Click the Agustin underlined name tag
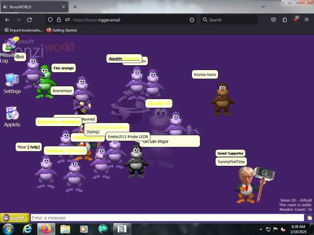314x235 pixels. coord(124,58)
